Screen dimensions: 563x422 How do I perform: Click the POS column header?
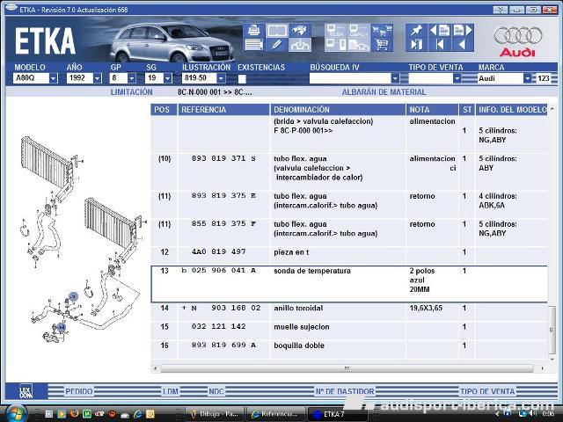point(164,109)
